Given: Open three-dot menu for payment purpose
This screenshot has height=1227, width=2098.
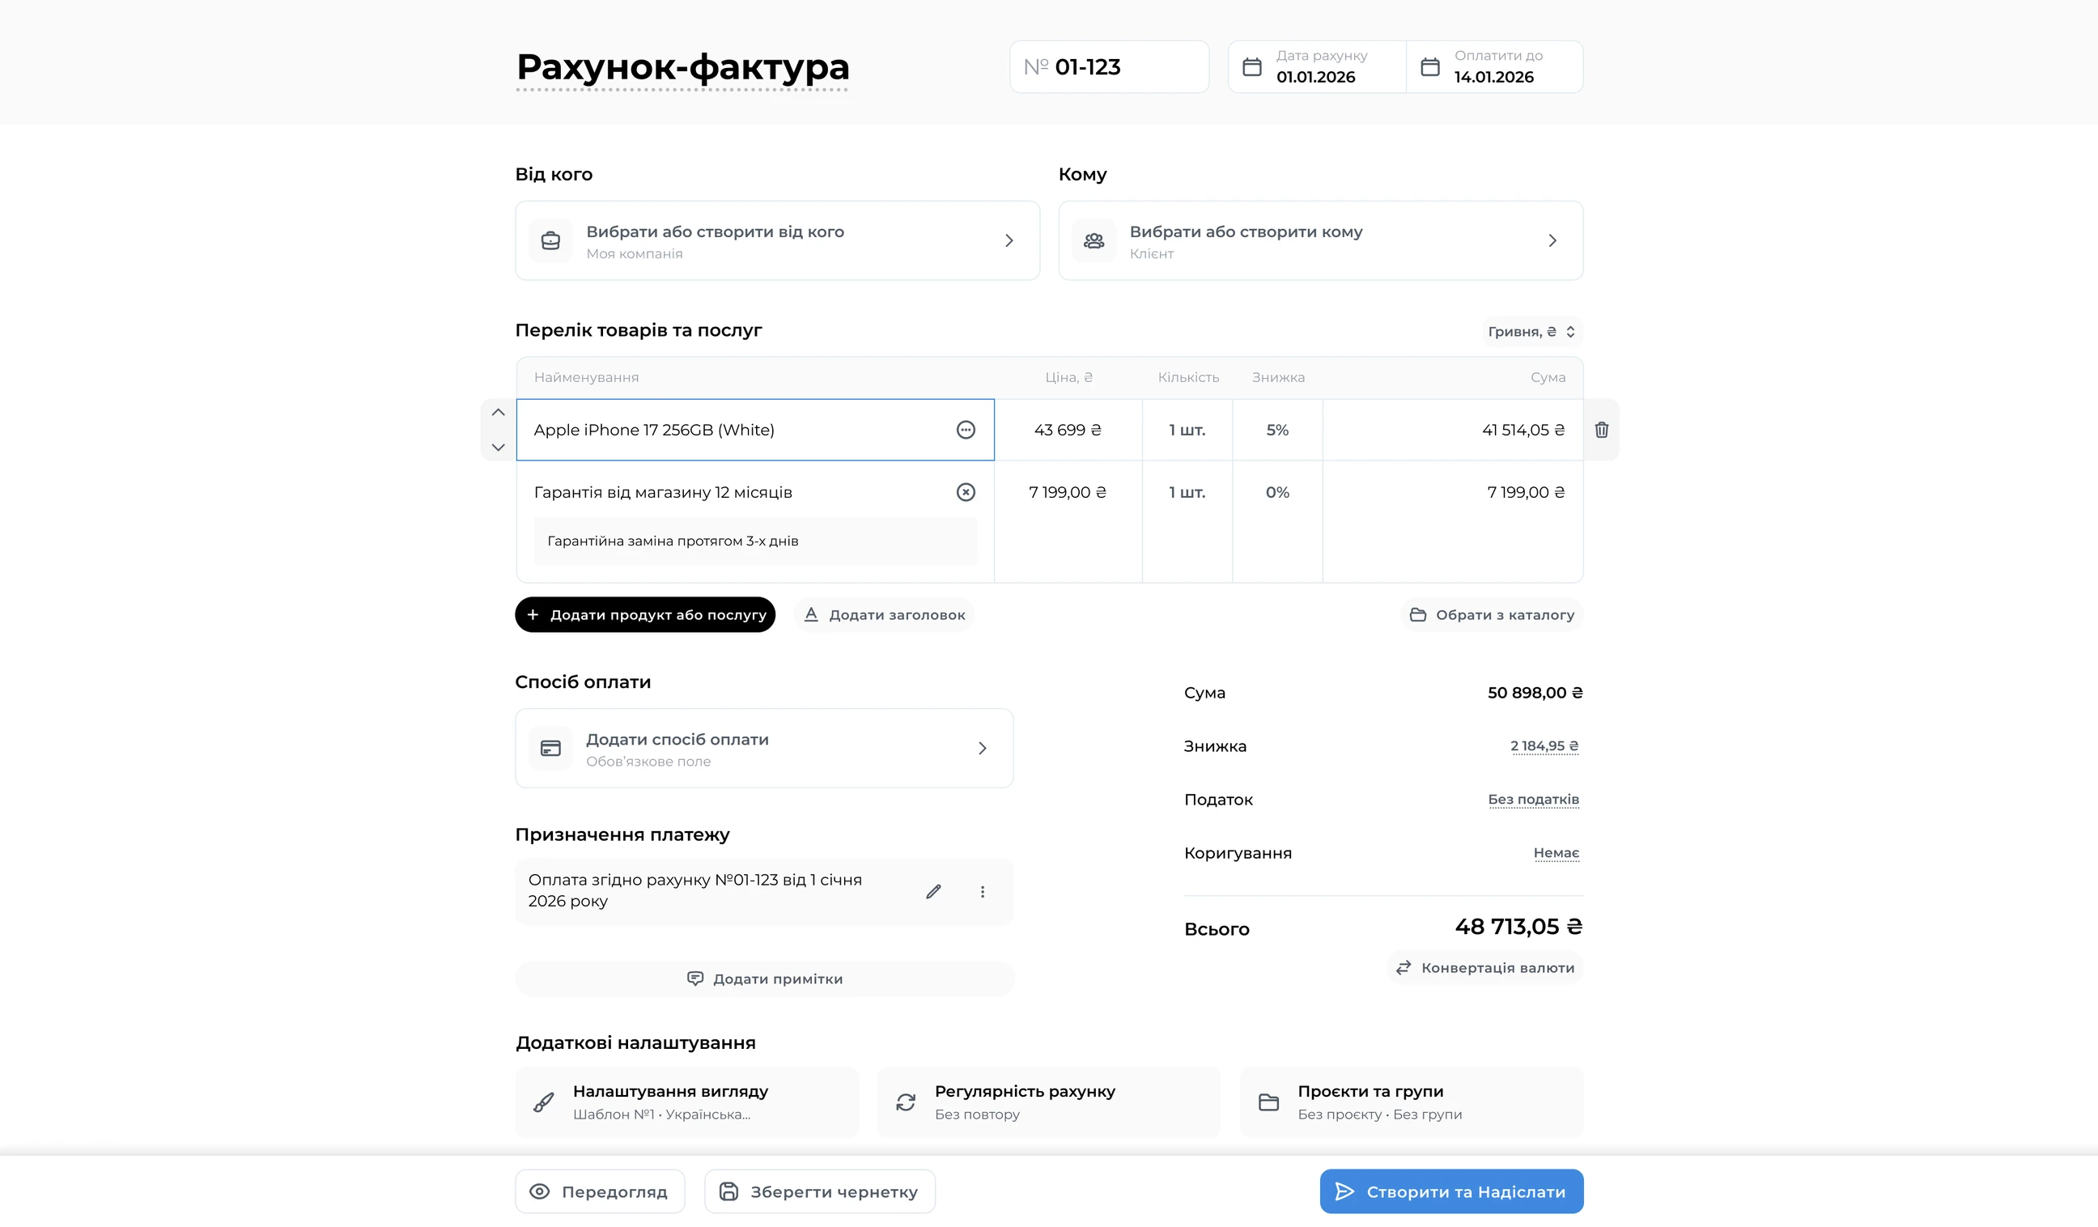Looking at the screenshot, I should (x=983, y=892).
